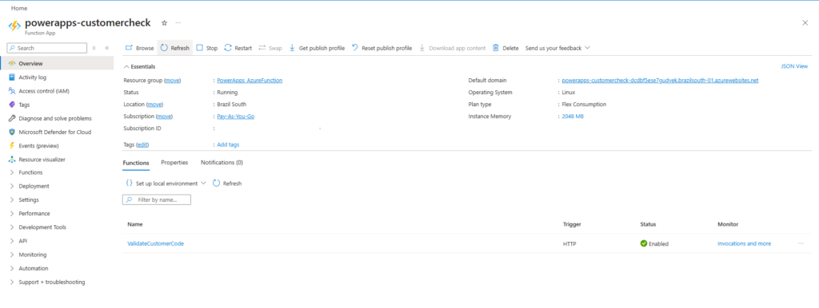Click the Brazil South location value
This screenshot has width=819, height=308.
pyautogui.click(x=231, y=105)
